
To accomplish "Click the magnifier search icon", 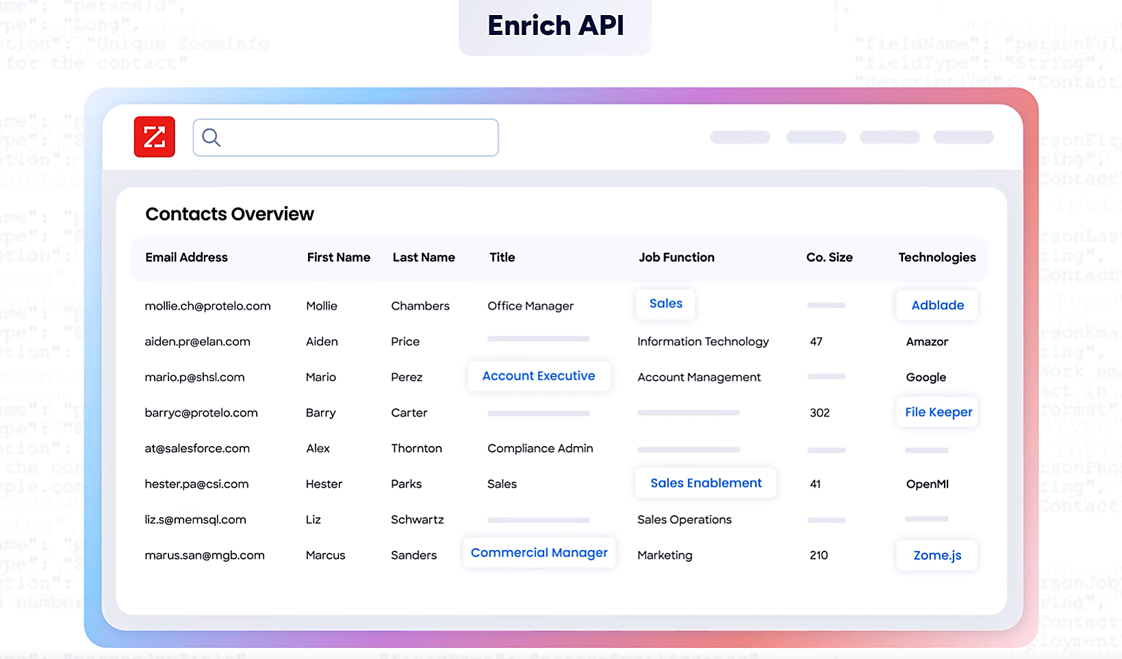I will tap(212, 138).
